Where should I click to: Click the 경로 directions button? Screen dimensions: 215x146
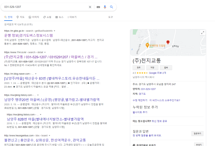click(139, 68)
